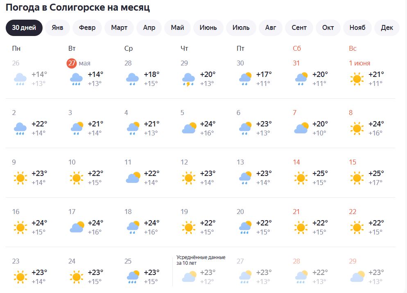The image size is (407, 293).
Task: Click the partly cloudy icon for June 5
Action: click(x=188, y=128)
